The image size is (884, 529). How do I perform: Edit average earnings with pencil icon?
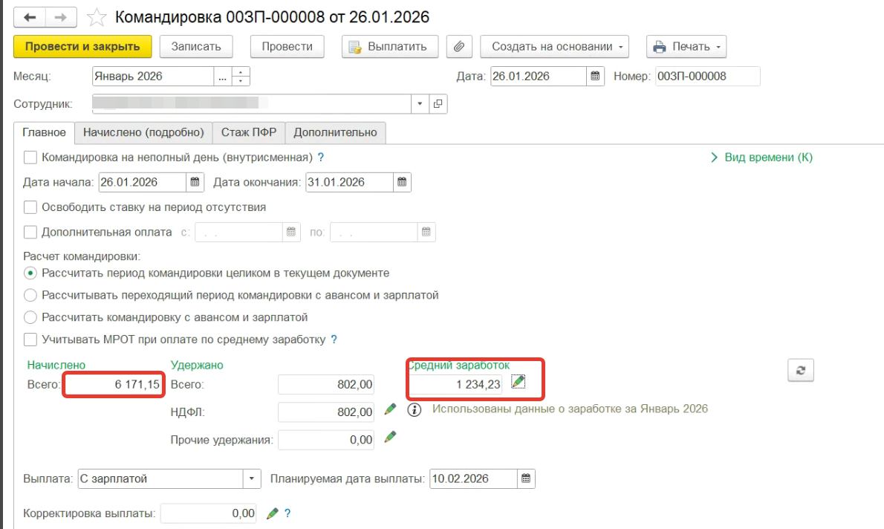pyautogui.click(x=519, y=382)
